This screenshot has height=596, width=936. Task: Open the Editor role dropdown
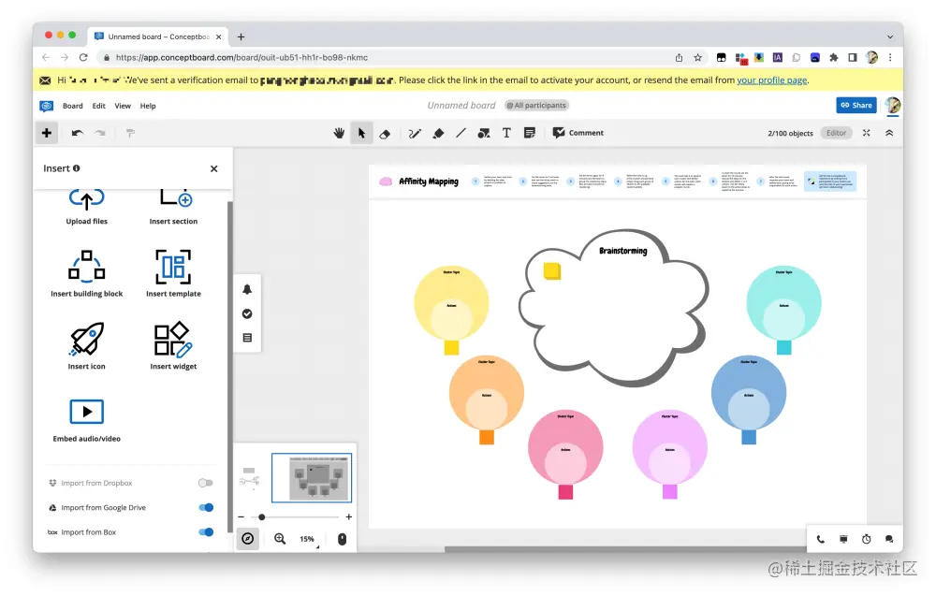(836, 133)
